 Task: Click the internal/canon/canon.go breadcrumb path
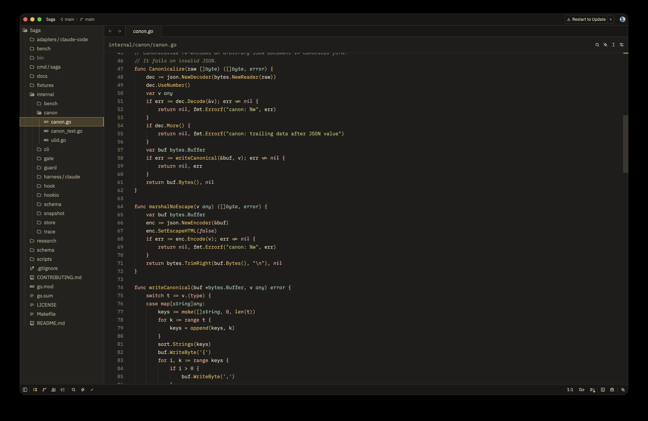(x=142, y=45)
